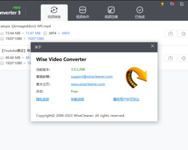
Task: Open the 卸载说明 uninstall instructions link
Action: tap(78, 99)
